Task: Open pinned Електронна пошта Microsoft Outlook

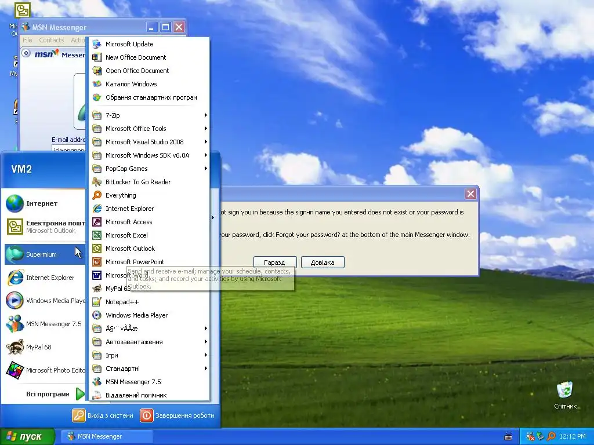Action: pos(44,227)
